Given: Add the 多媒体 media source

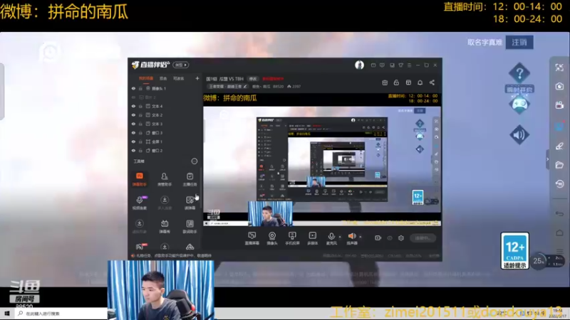Looking at the screenshot, I should [312, 238].
